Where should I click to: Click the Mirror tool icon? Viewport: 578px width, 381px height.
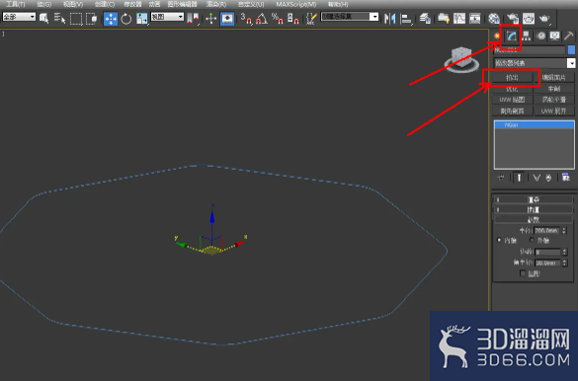389,18
